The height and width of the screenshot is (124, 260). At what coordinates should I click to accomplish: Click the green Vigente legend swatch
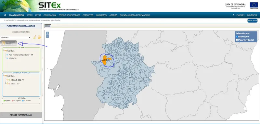[x=4, y=101]
